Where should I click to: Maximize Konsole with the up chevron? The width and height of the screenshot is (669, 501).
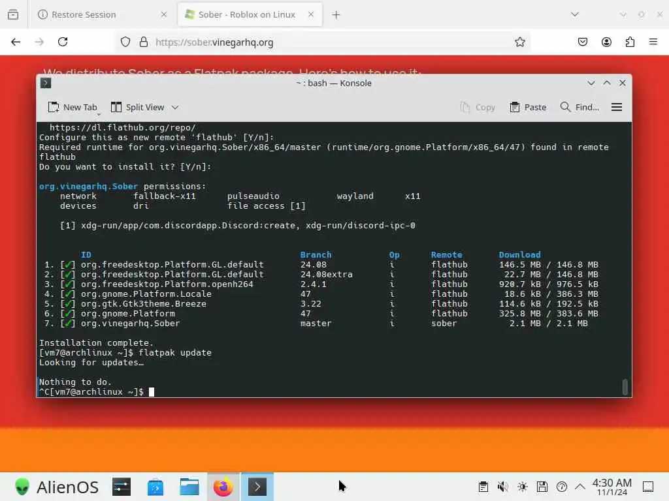tap(607, 83)
